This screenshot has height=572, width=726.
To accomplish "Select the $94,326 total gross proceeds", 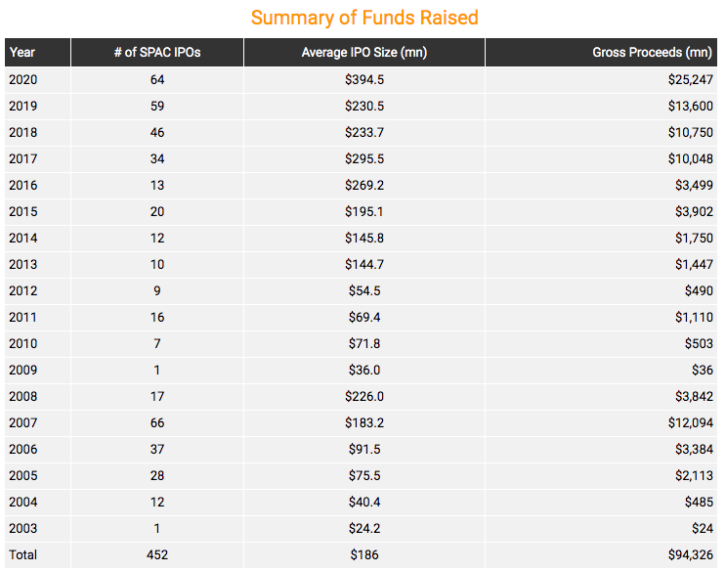I will tap(690, 554).
